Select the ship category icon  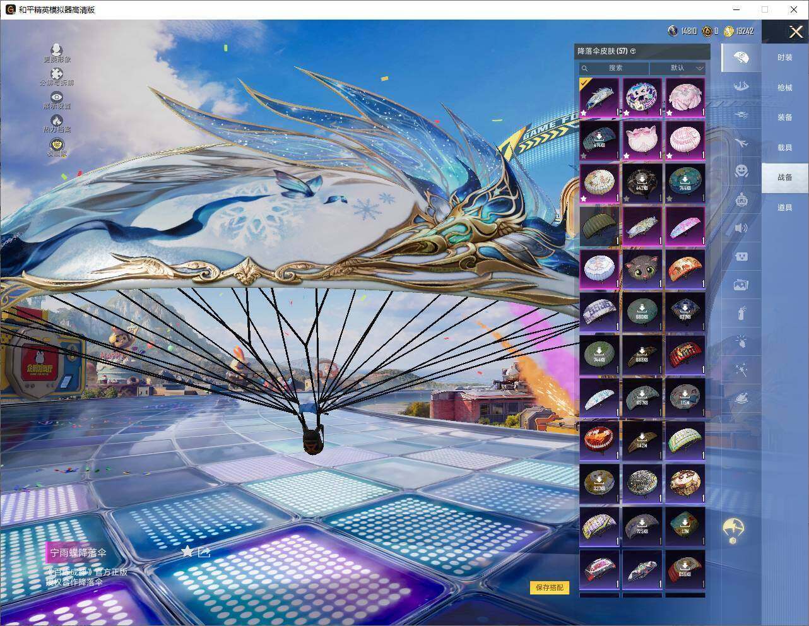tap(741, 85)
